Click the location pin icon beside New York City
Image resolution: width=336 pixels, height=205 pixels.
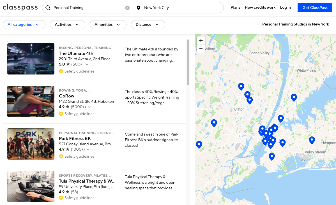[x=139, y=8]
